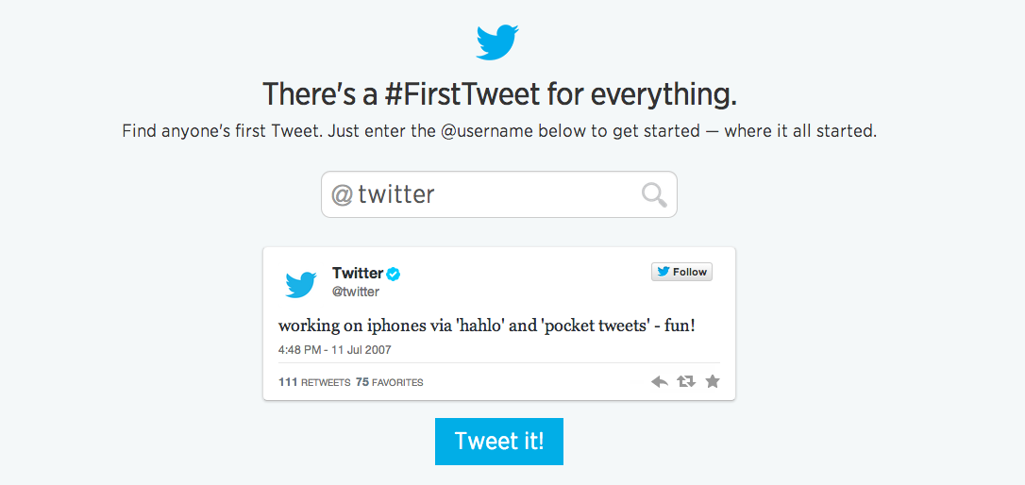This screenshot has width=1025, height=485.
Task: Follow the Twitter account
Action: 681,272
